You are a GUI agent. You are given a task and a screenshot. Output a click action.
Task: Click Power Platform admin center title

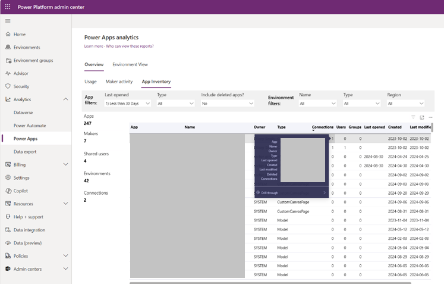51,7
